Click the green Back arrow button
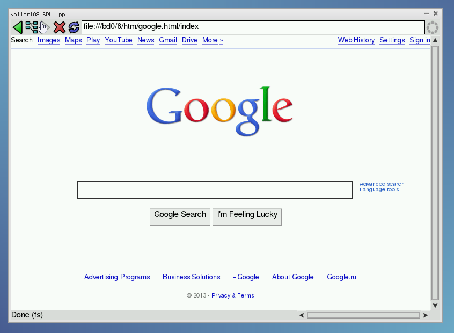This screenshot has height=333, width=454. pyautogui.click(x=17, y=27)
